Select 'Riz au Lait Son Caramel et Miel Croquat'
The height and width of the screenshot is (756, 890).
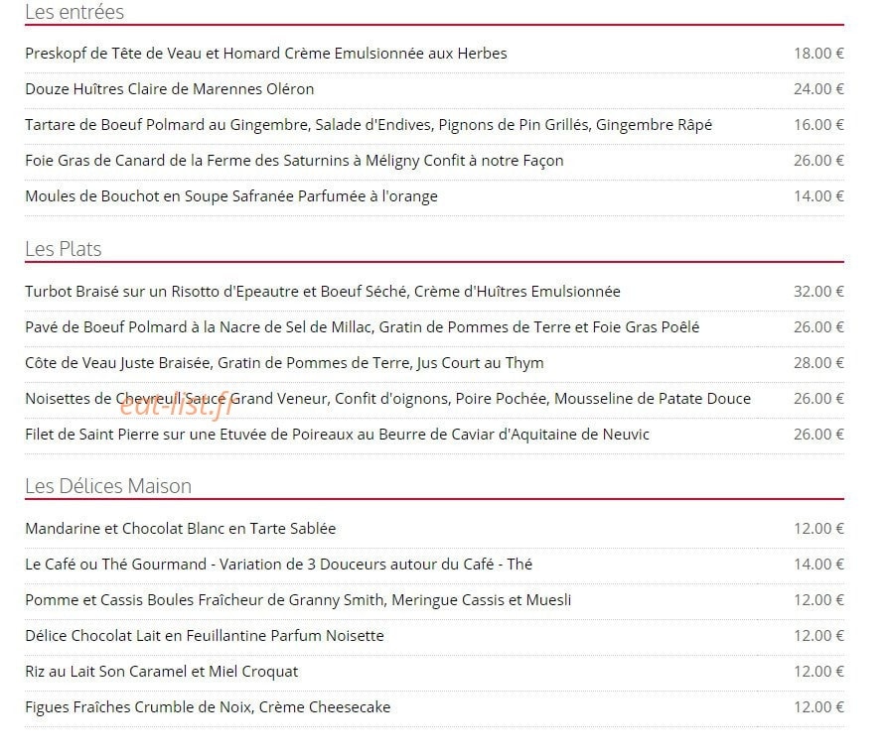click(x=161, y=671)
